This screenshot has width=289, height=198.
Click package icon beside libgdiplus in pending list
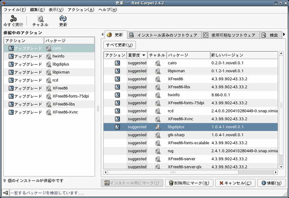pos(49,64)
